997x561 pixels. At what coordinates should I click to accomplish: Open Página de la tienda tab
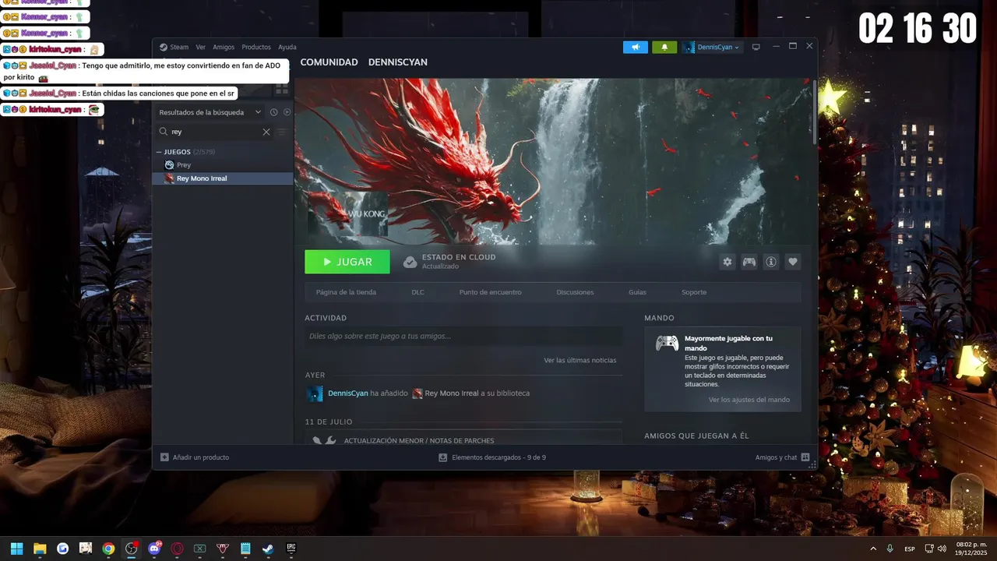coord(346,292)
